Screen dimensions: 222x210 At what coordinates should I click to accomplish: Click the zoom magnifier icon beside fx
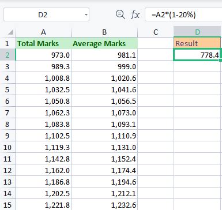(x=121, y=14)
